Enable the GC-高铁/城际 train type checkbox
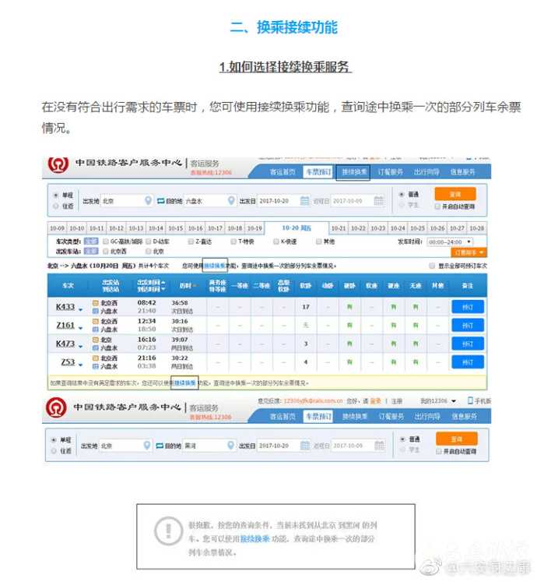The image size is (537, 582). (x=105, y=242)
